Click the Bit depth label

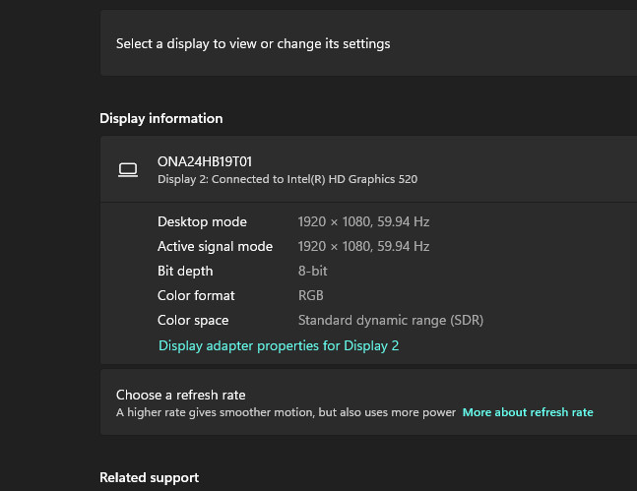coord(185,271)
